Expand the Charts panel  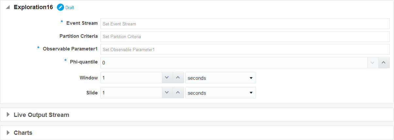tap(8, 133)
